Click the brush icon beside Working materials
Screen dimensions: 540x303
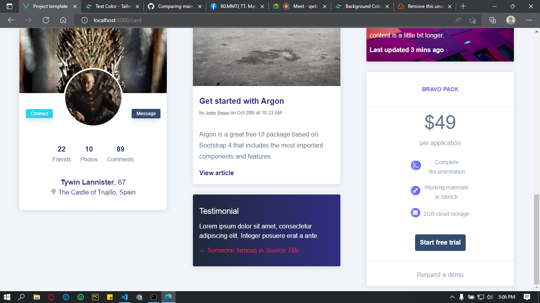coord(415,191)
